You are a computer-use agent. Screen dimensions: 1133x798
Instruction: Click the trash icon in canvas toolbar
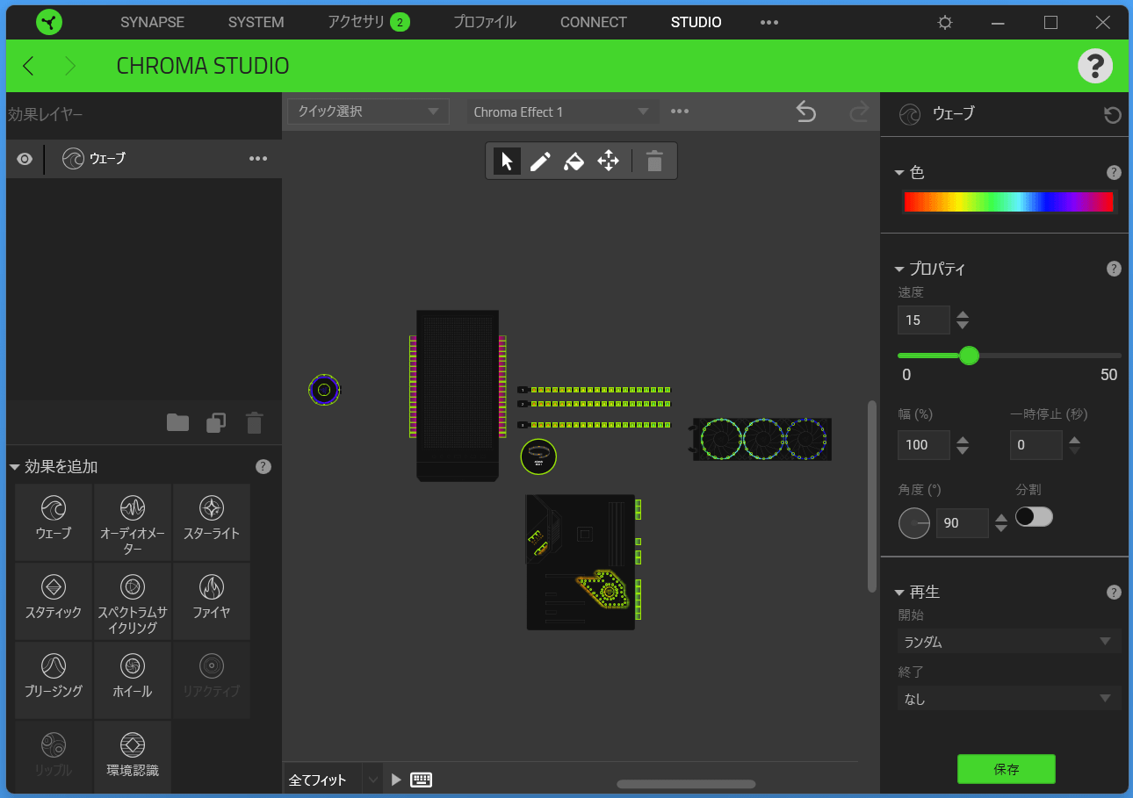click(x=654, y=162)
